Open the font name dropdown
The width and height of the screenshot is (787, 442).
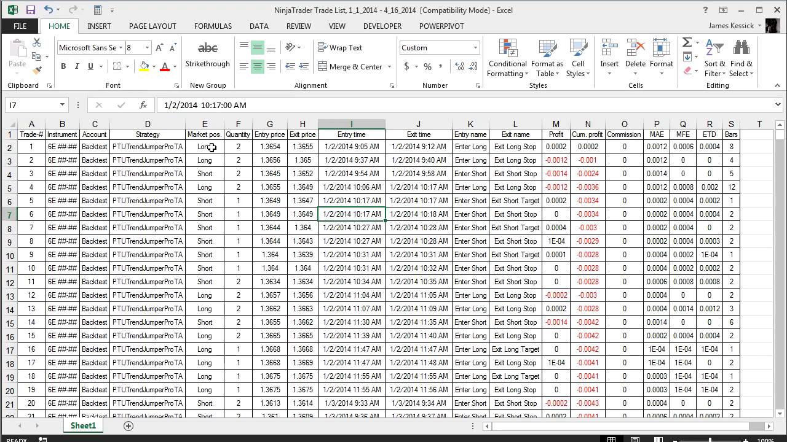point(120,47)
